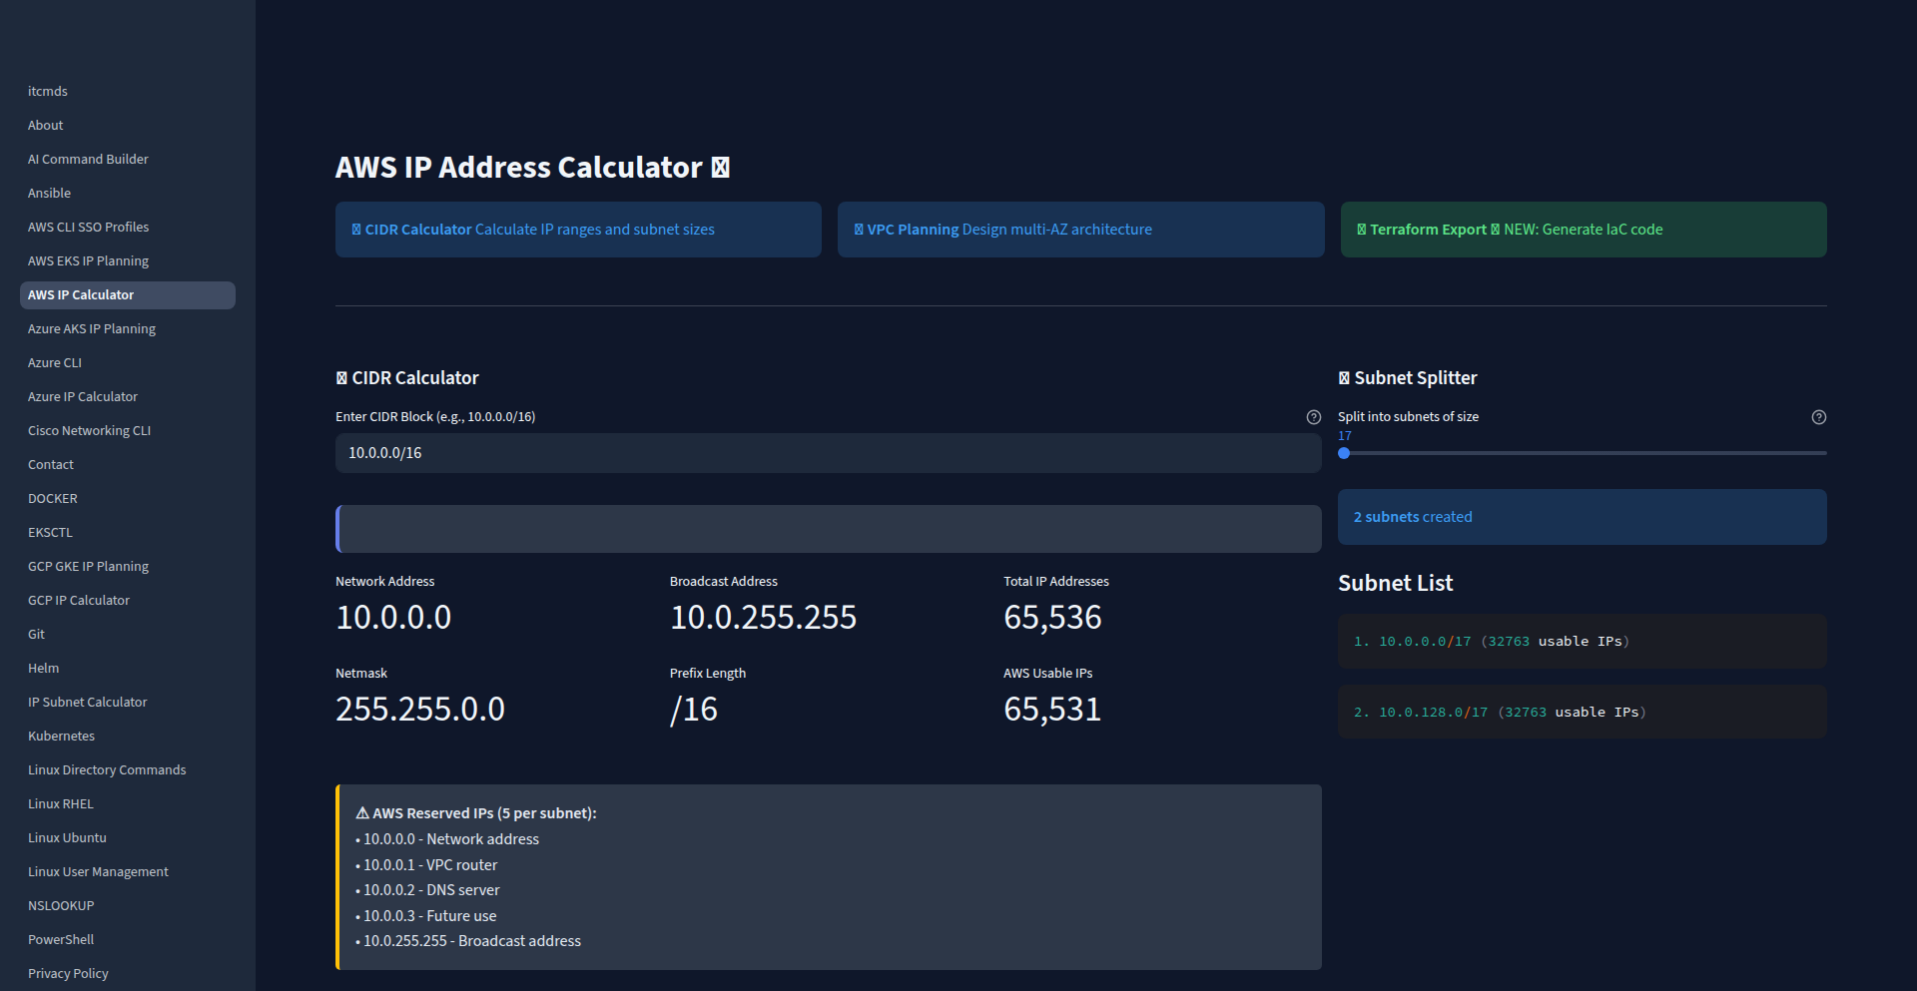Open the Terraform Export card

coord(1583,230)
